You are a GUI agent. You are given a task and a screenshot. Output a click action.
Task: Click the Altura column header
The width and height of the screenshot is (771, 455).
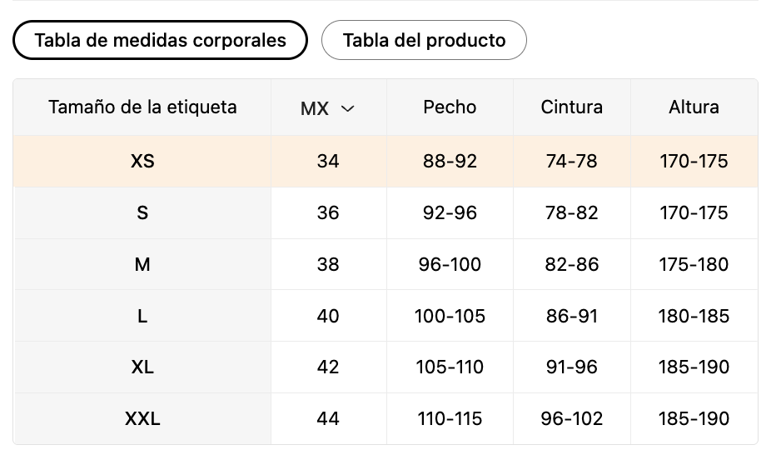coord(694,107)
